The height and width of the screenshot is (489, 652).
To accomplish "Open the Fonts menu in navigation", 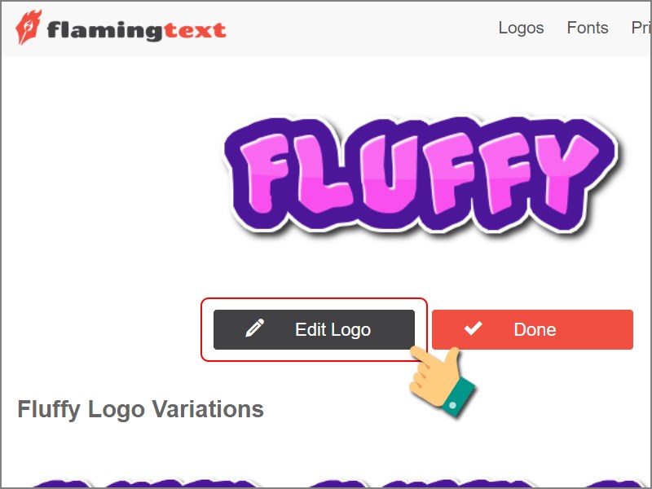I will click(x=588, y=28).
